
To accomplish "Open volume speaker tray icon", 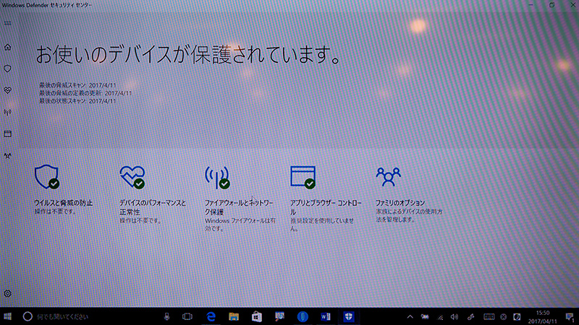I will pyautogui.click(x=455, y=317).
